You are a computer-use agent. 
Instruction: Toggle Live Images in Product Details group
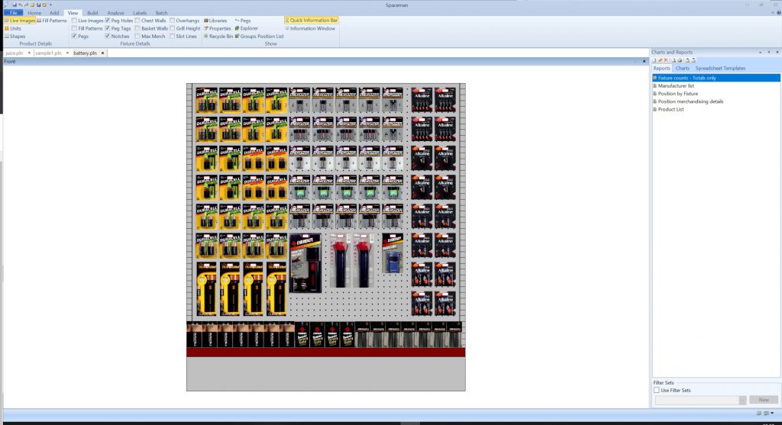coord(20,21)
